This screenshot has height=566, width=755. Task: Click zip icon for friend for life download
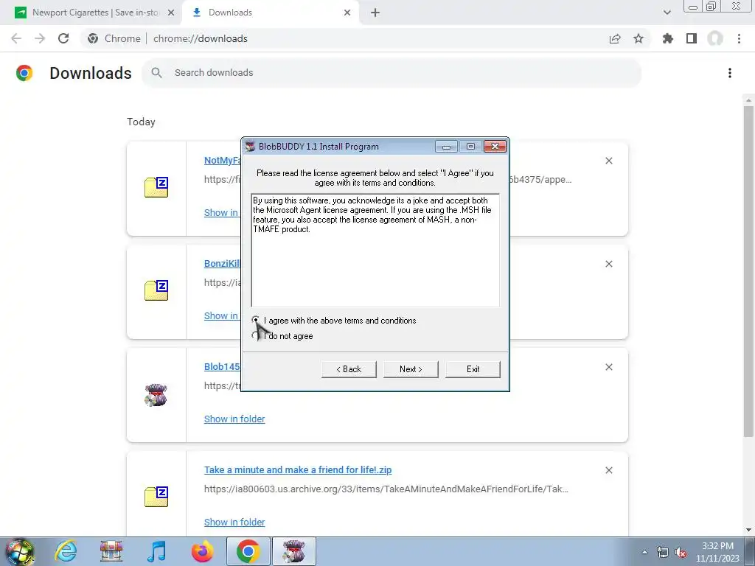(x=156, y=497)
